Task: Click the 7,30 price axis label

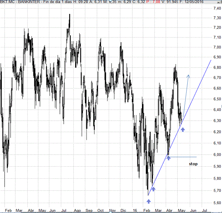Action: (x=217, y=18)
